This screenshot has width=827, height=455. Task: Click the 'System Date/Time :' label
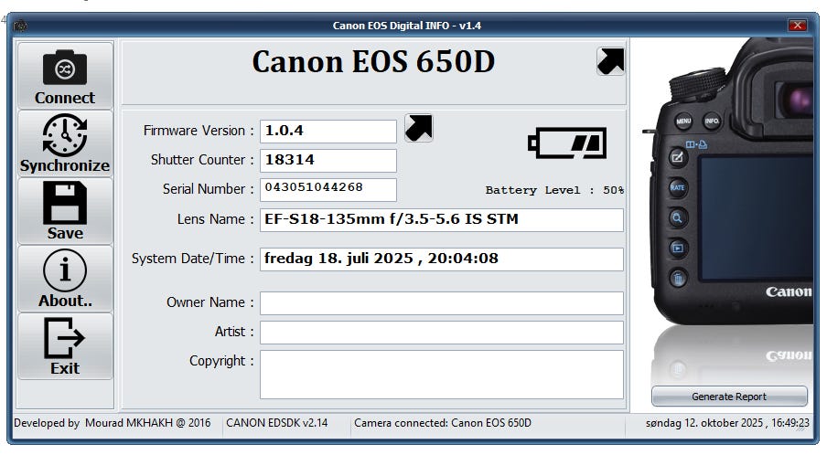pyautogui.click(x=192, y=259)
